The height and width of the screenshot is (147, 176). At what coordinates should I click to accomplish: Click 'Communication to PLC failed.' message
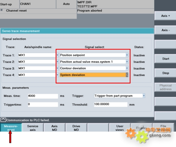(28, 120)
